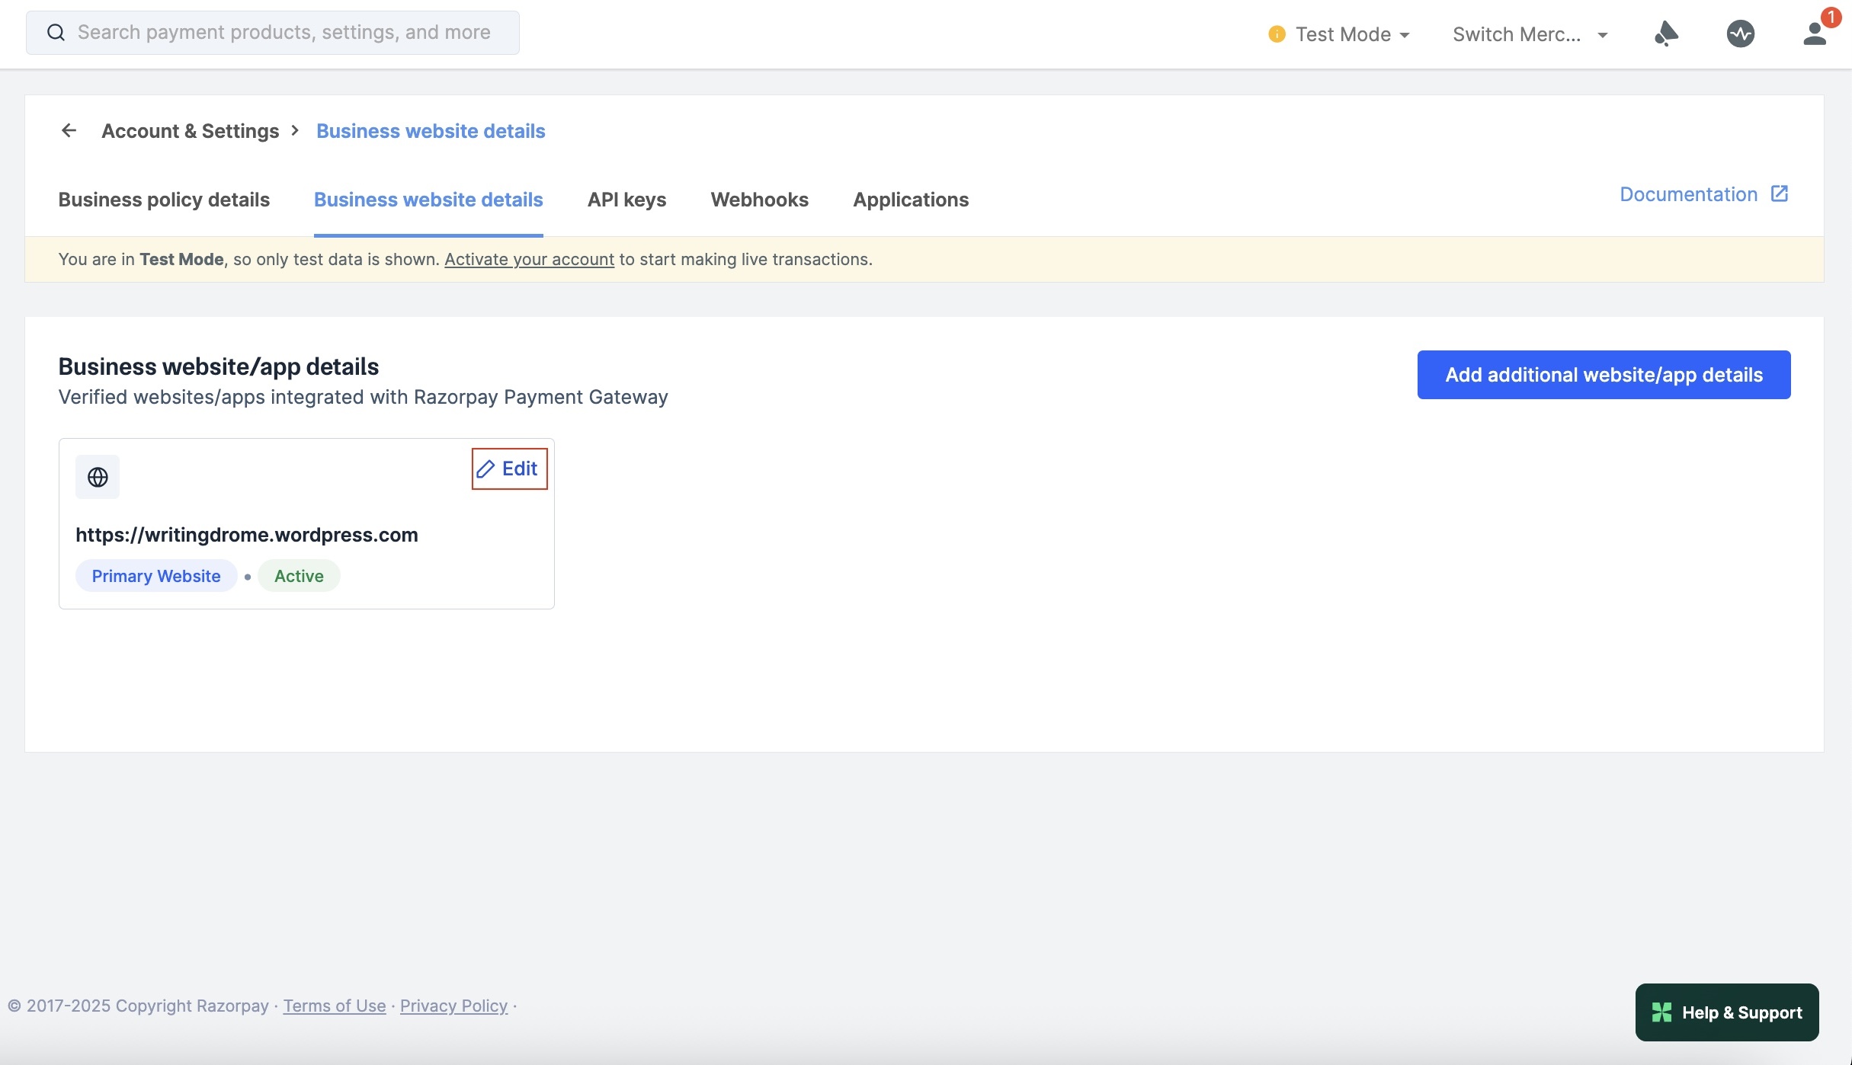This screenshot has width=1852, height=1065.
Task: Expand the Switch Merchant dropdown
Action: click(1530, 34)
